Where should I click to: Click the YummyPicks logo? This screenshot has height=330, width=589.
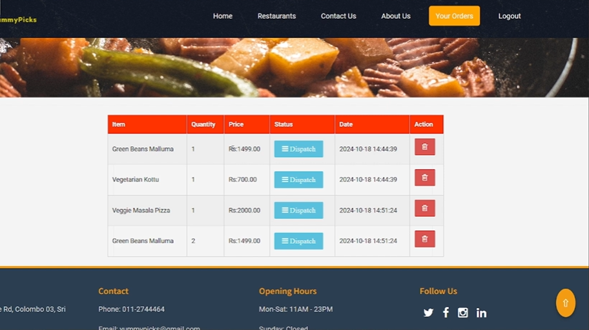18,19
